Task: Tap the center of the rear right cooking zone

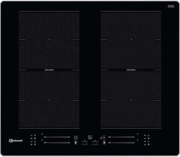Action: pyautogui.click(x=131, y=39)
